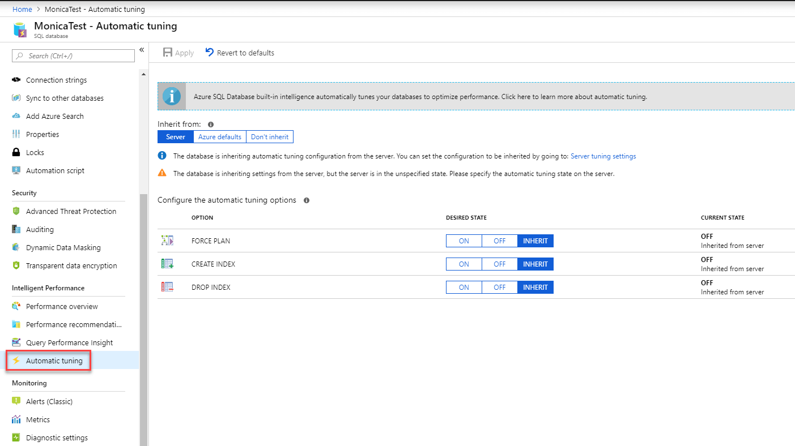Click the CURRENT STATE column header
Viewport: 795px width, 446px height.
(x=722, y=217)
